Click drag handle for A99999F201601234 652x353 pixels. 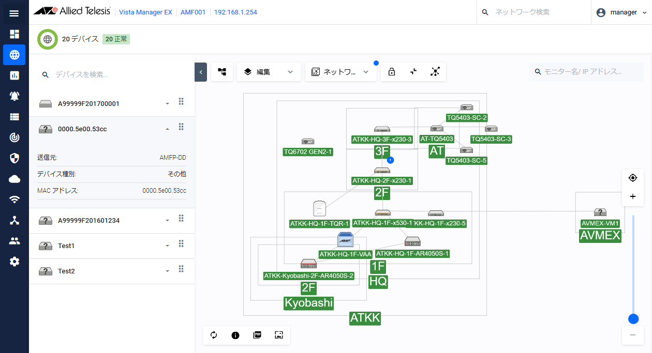pos(181,219)
